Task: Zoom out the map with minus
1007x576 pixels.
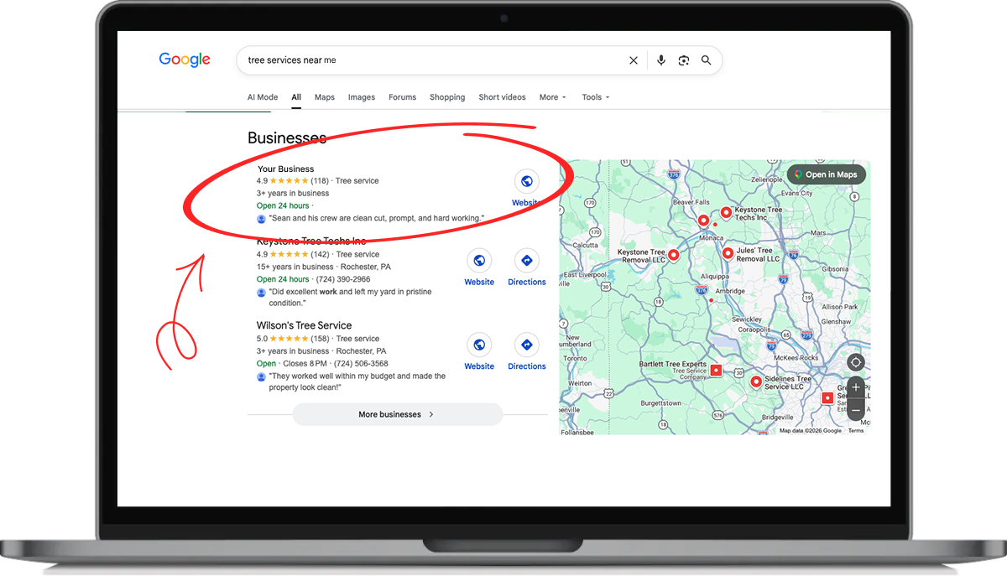Action: 855,410
